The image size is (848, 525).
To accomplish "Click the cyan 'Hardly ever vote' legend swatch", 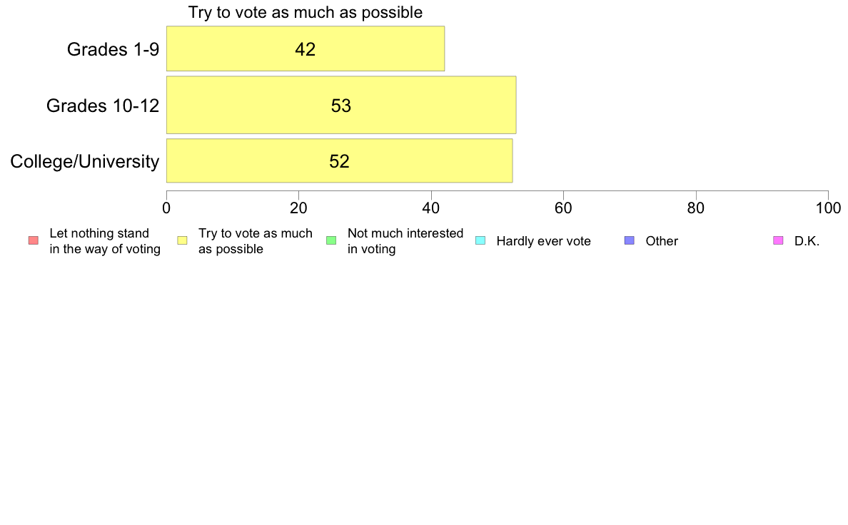I will (x=480, y=240).
